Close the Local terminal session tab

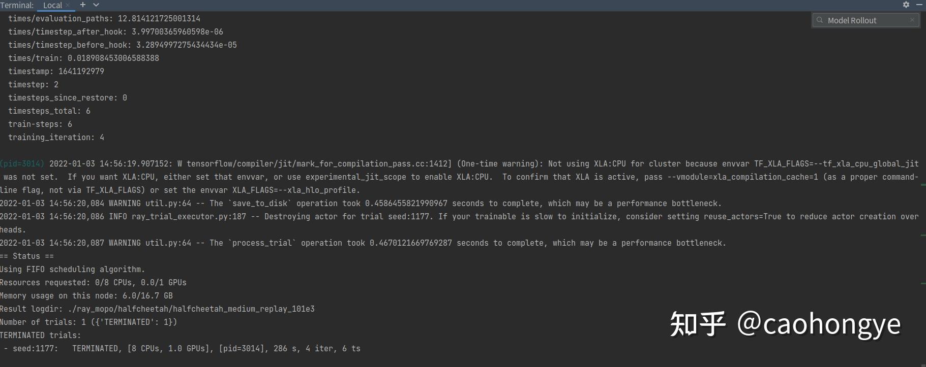[x=68, y=5]
